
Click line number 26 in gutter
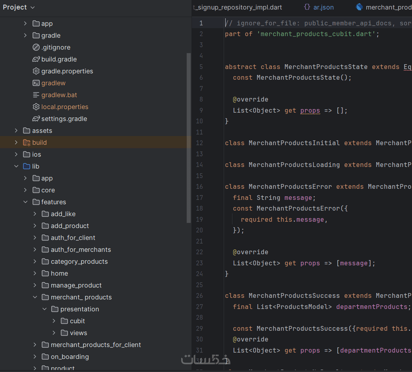pyautogui.click(x=199, y=296)
